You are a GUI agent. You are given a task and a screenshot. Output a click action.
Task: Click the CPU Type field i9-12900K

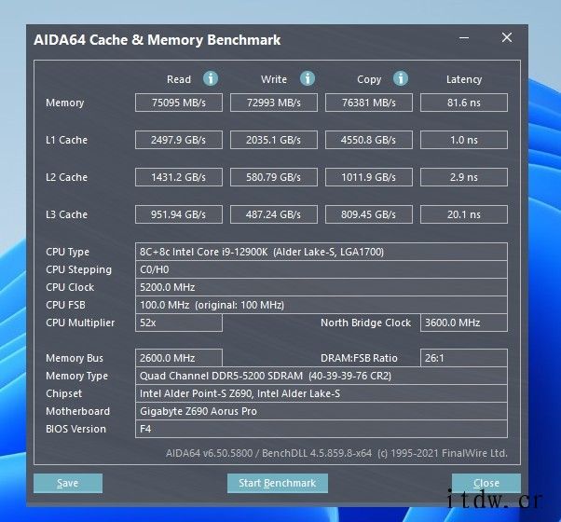[322, 252]
